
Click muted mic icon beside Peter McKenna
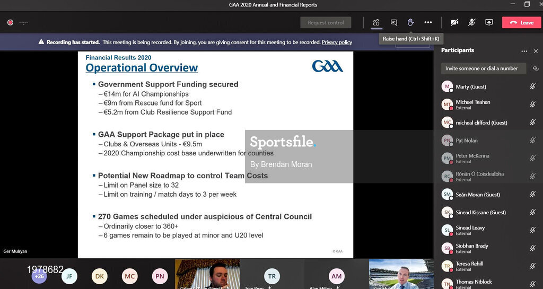point(532,159)
